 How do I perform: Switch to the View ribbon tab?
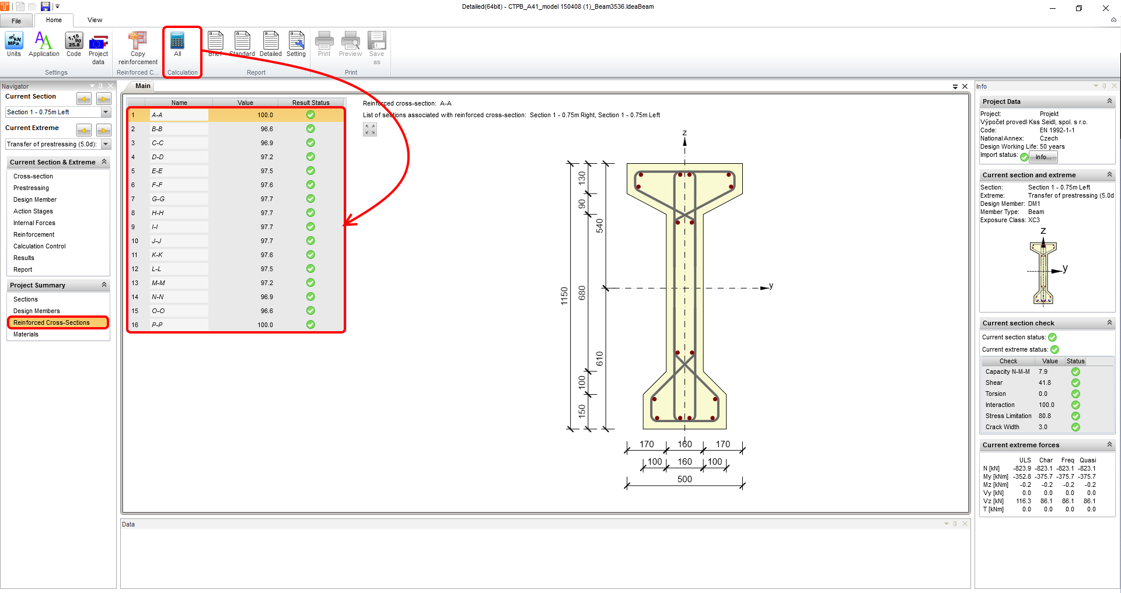[x=94, y=19]
